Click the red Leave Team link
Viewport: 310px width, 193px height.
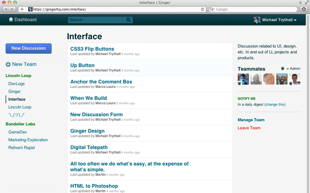[x=249, y=128]
